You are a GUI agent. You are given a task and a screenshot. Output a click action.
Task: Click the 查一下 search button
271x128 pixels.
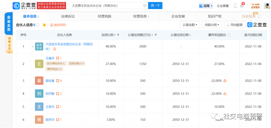[155, 6]
